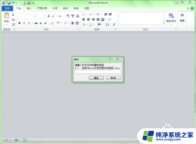Click Cancel button in password dialog
The width and height of the screenshot is (196, 144).
coord(113,78)
